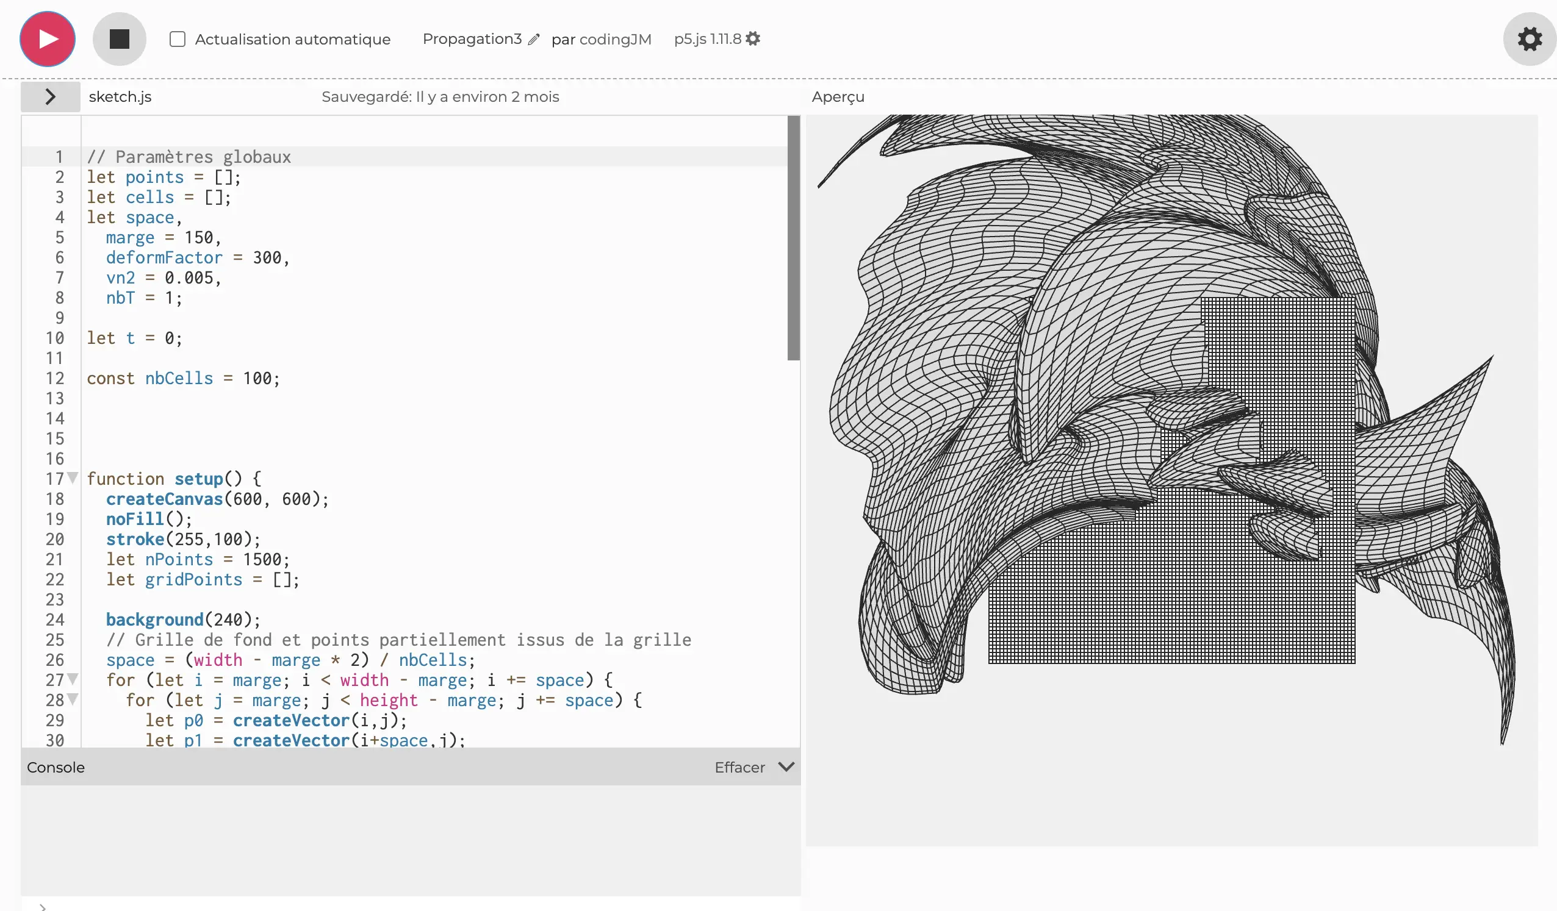The image size is (1557, 911).
Task: Select the sketch.js file tab
Action: pyautogui.click(x=120, y=96)
